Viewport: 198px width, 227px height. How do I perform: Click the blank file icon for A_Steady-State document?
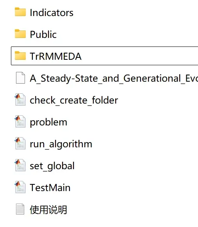click(x=20, y=78)
